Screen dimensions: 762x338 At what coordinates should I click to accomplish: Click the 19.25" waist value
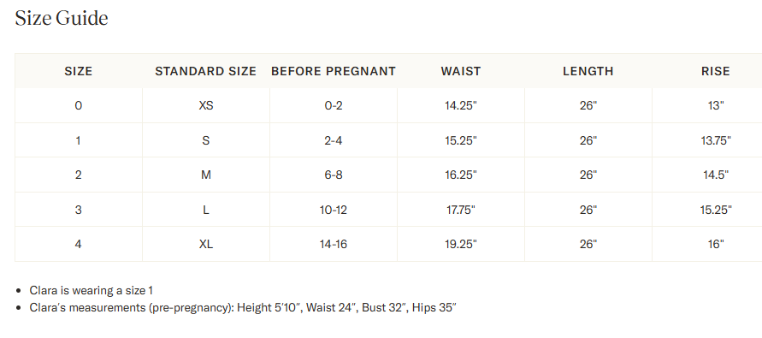click(x=461, y=244)
